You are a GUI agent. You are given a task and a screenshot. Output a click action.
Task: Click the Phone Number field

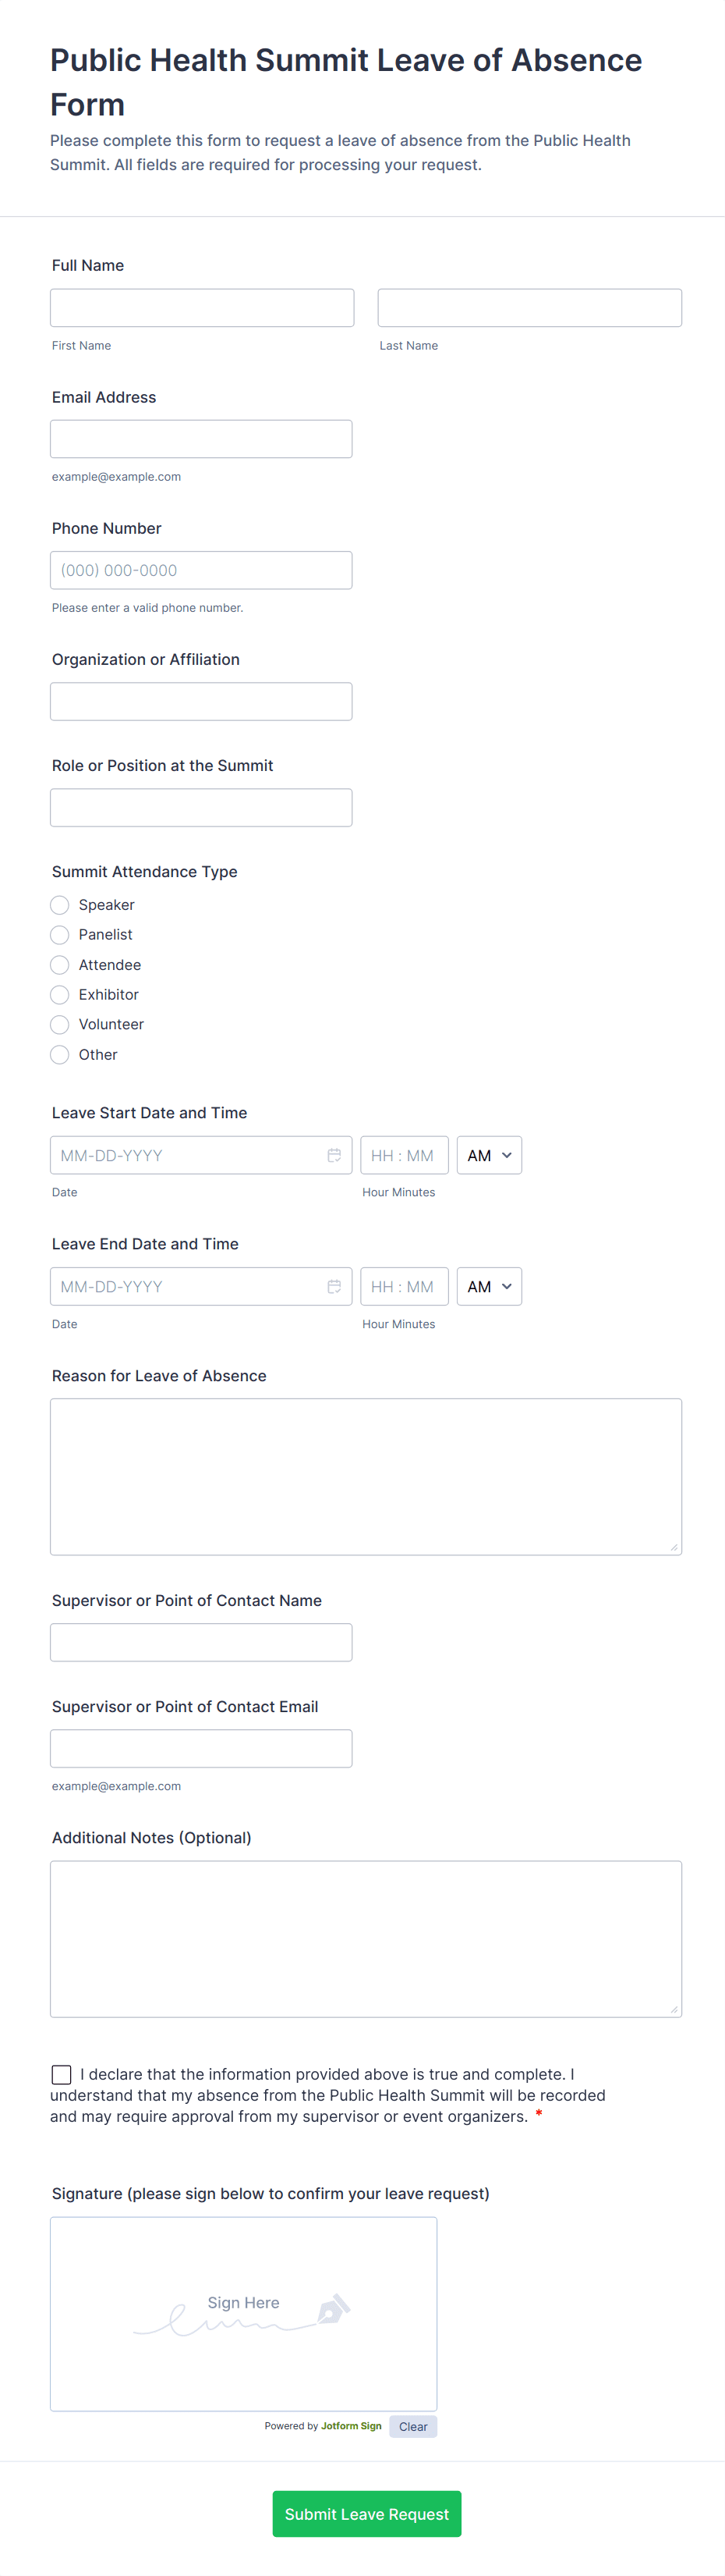click(200, 570)
